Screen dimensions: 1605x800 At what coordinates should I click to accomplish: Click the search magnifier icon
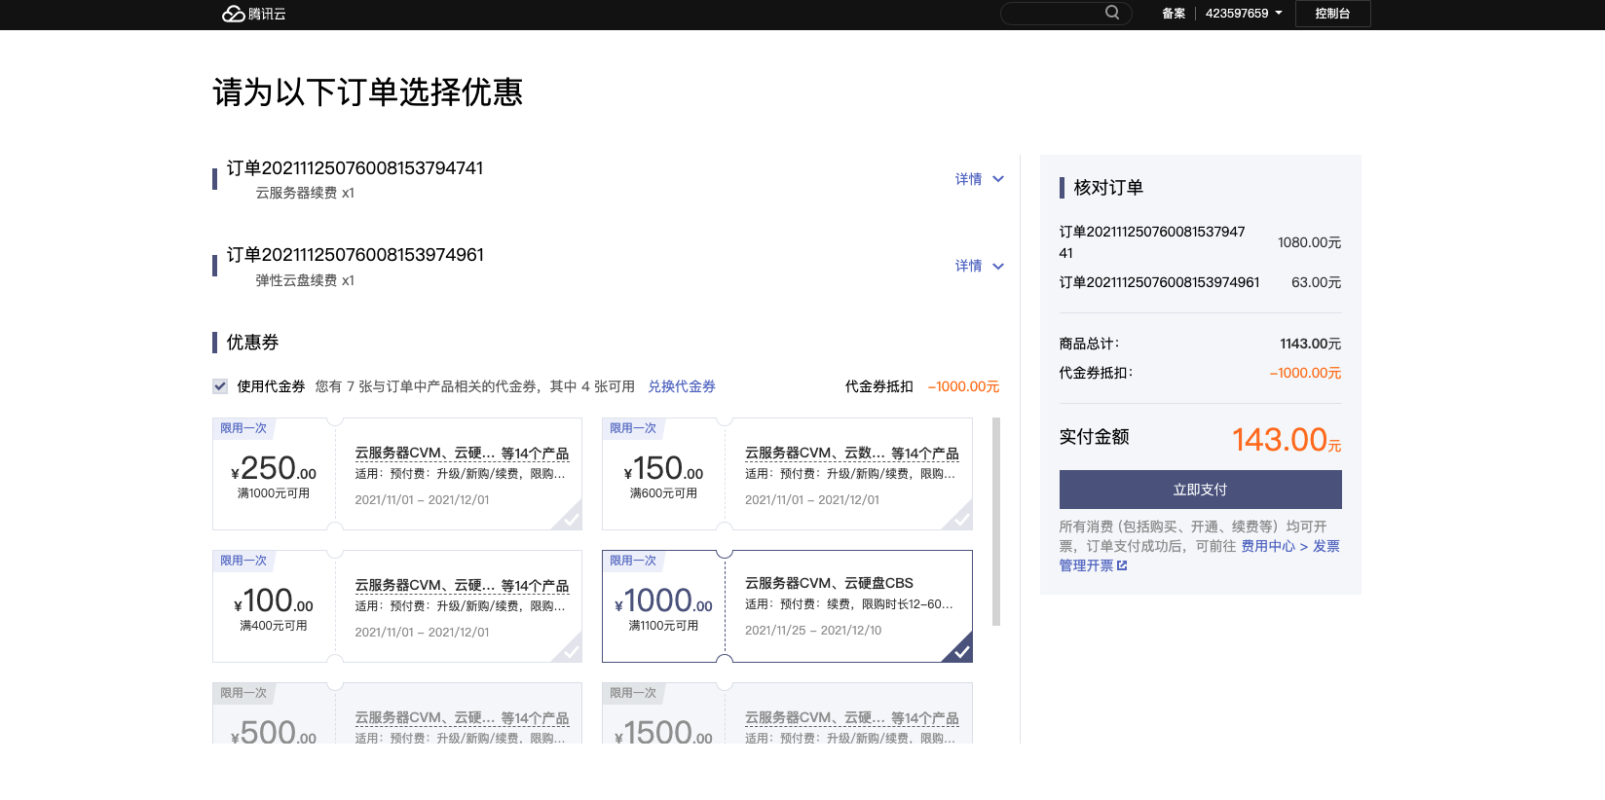click(x=1112, y=13)
